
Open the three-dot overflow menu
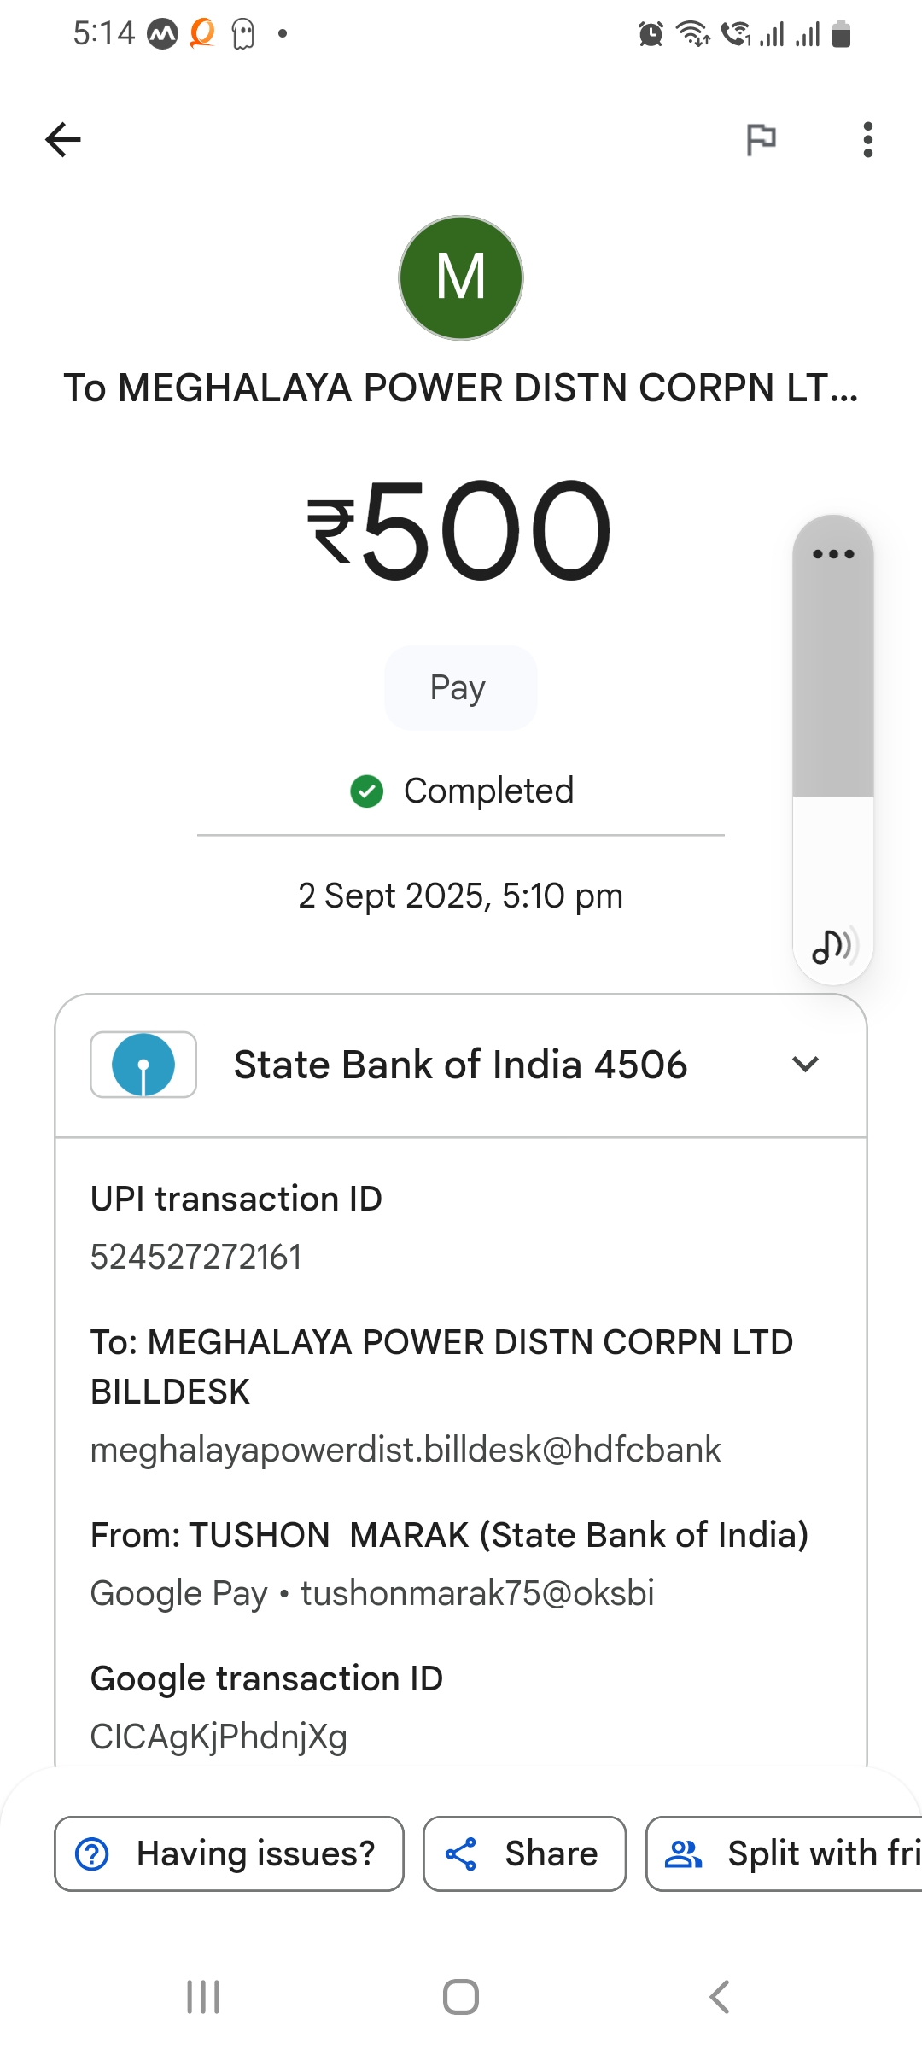click(867, 139)
